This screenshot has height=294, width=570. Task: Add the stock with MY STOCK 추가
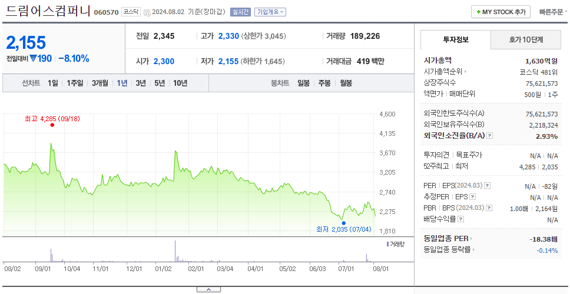(501, 12)
